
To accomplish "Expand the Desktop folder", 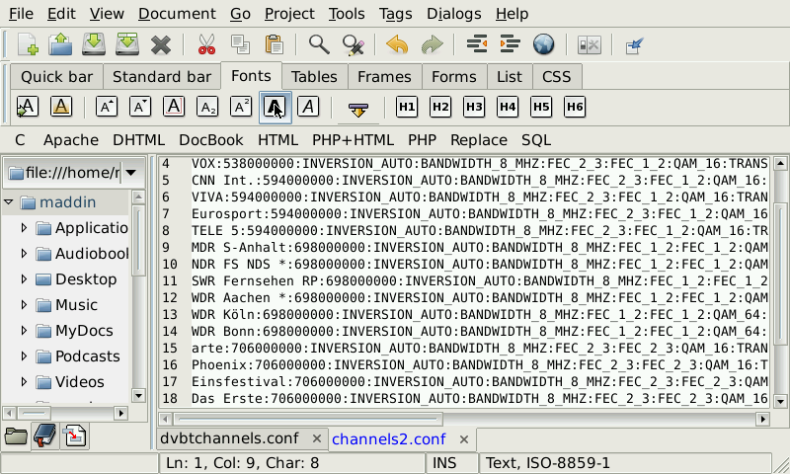I will [23, 279].
